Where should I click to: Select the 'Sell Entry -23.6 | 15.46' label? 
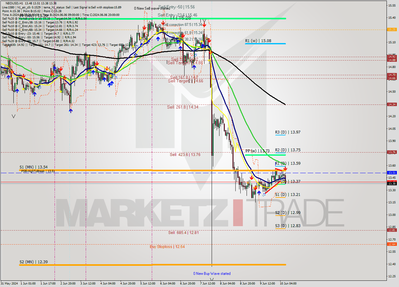click(x=177, y=15)
